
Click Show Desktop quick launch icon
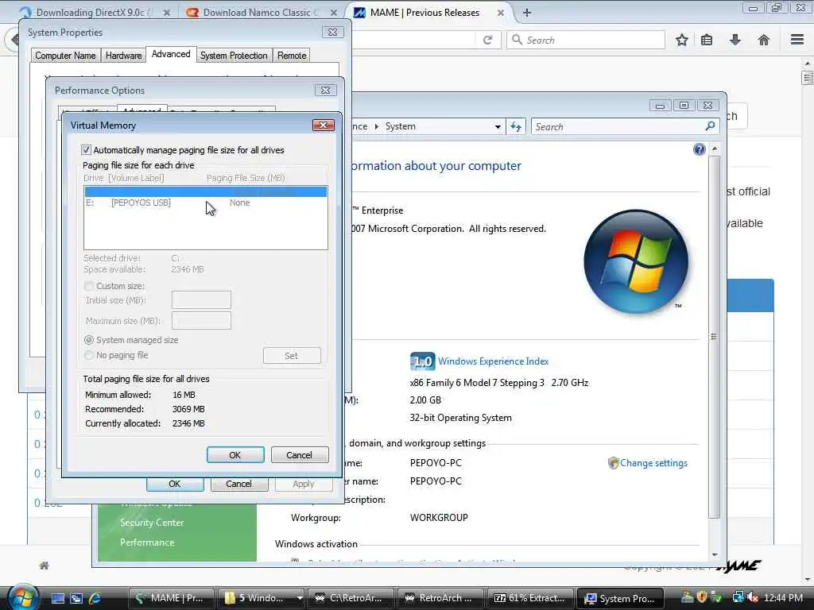[x=57, y=598]
